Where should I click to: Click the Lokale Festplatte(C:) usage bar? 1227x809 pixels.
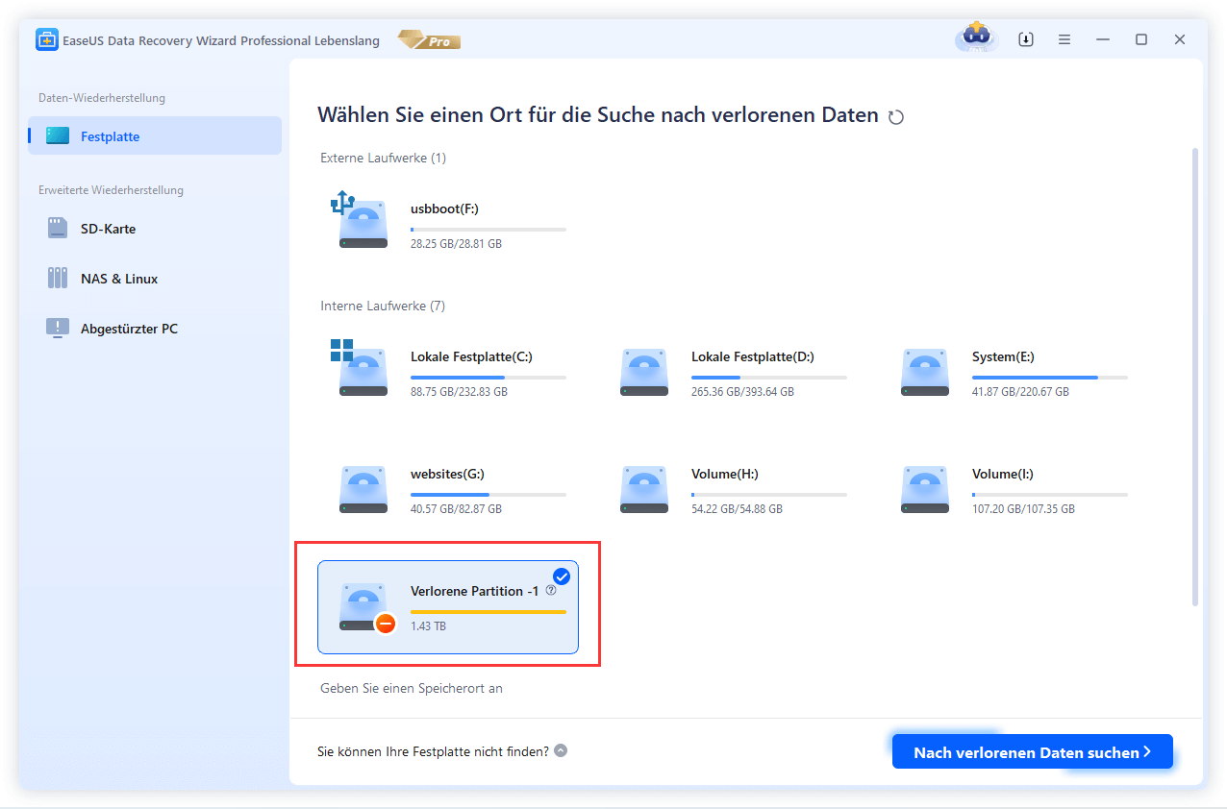(488, 378)
